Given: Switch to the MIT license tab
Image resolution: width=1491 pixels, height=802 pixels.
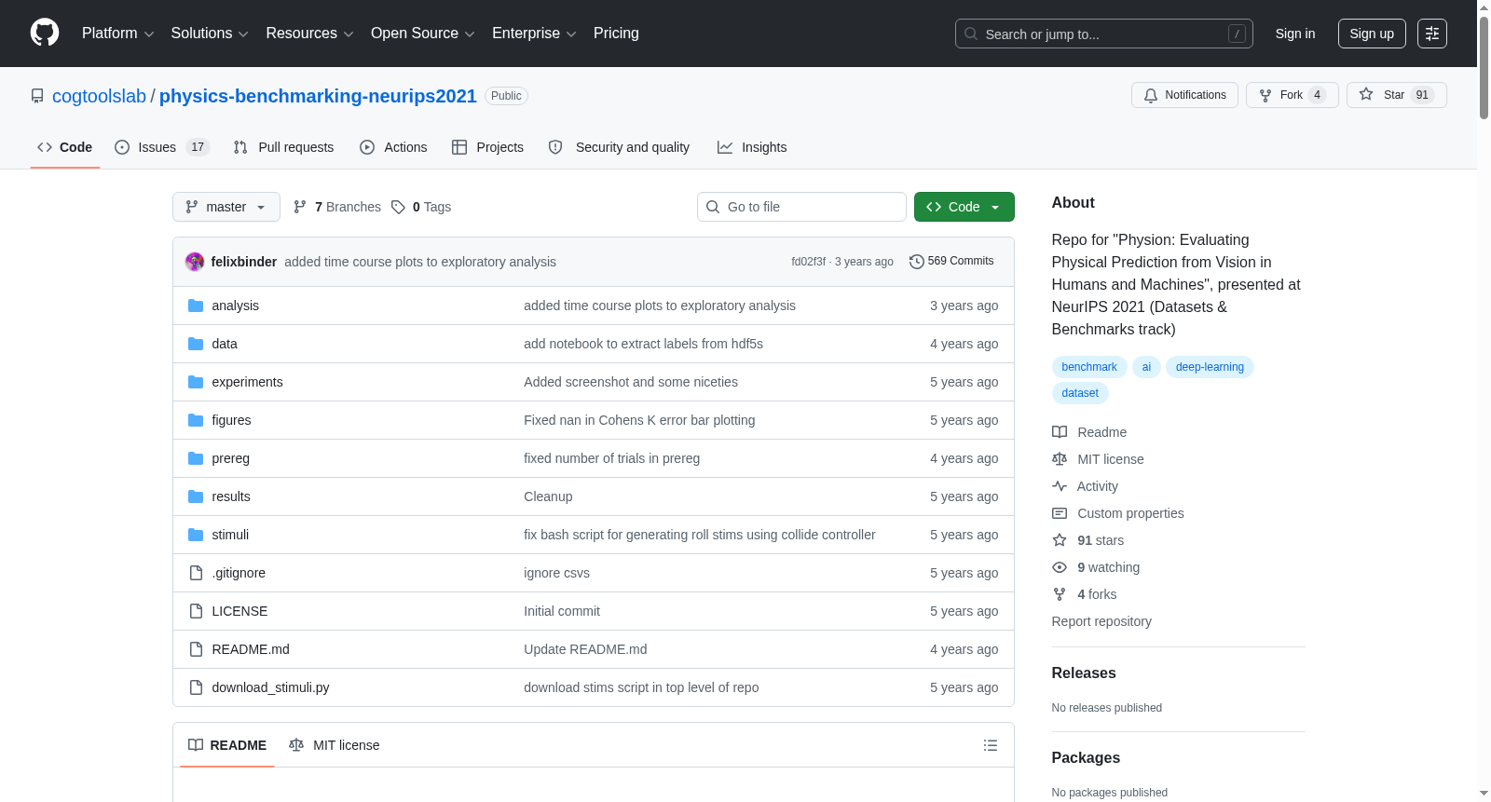Looking at the screenshot, I should coord(334,745).
